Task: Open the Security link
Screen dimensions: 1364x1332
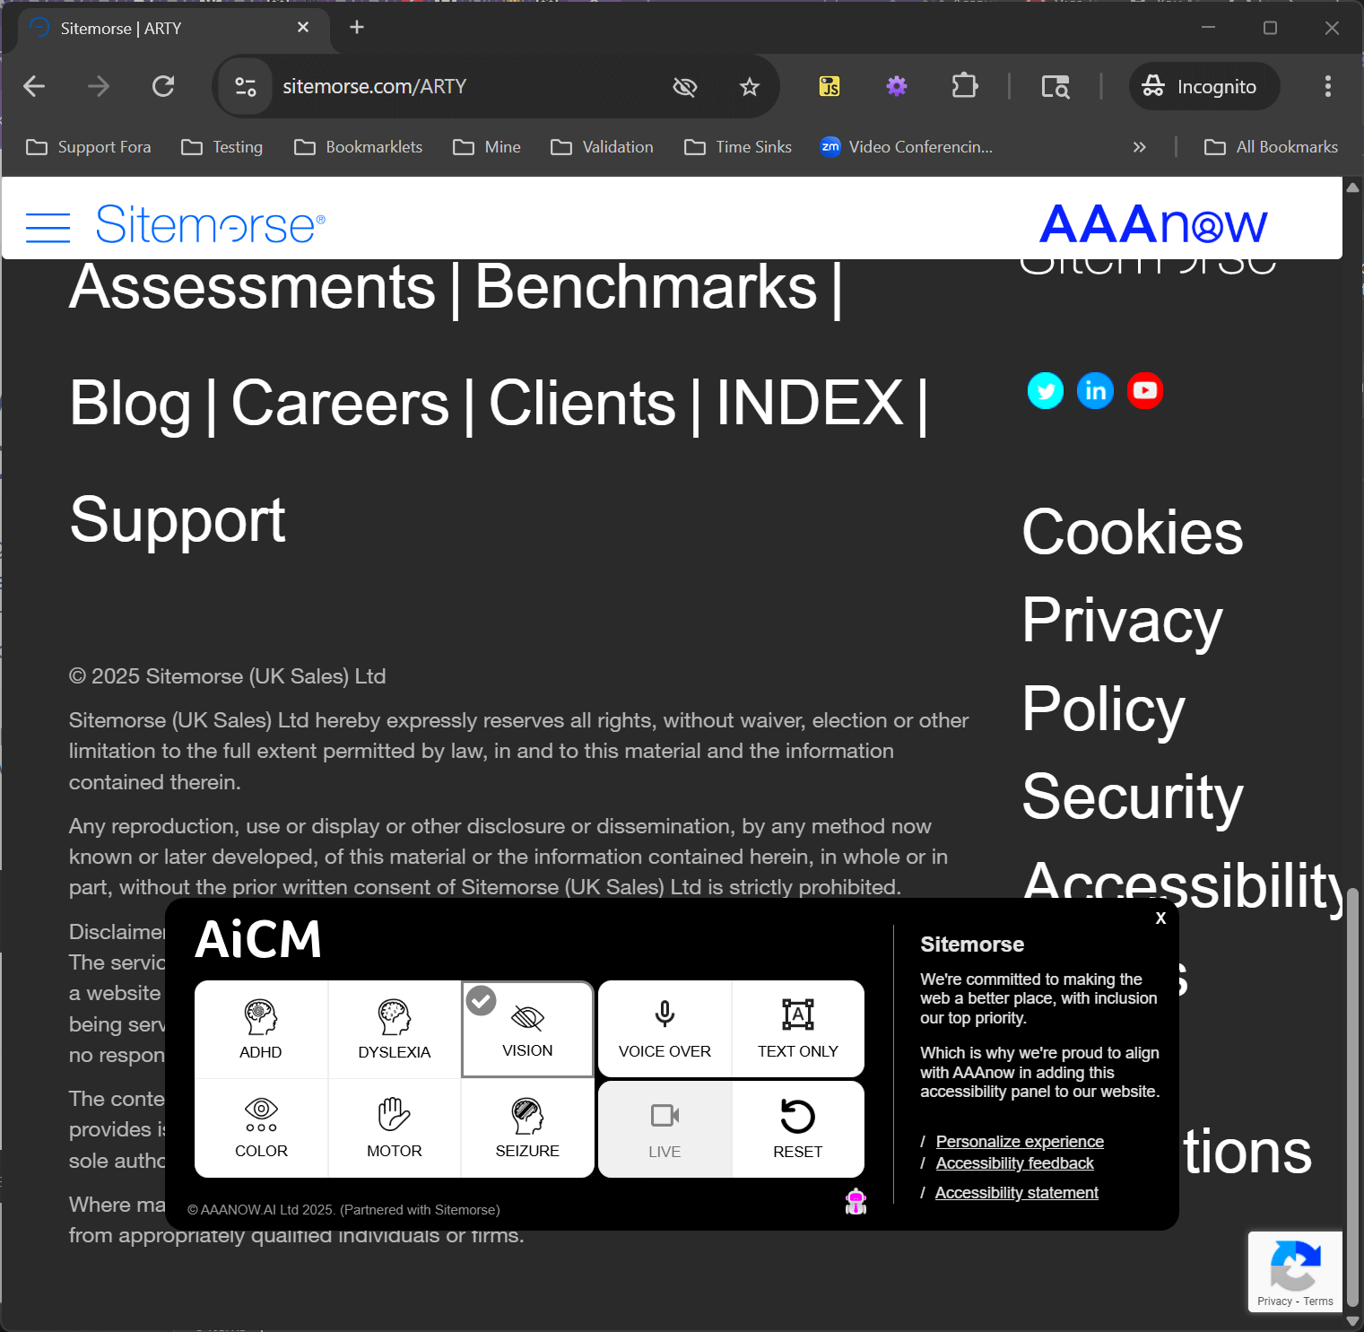Action: point(1133,797)
